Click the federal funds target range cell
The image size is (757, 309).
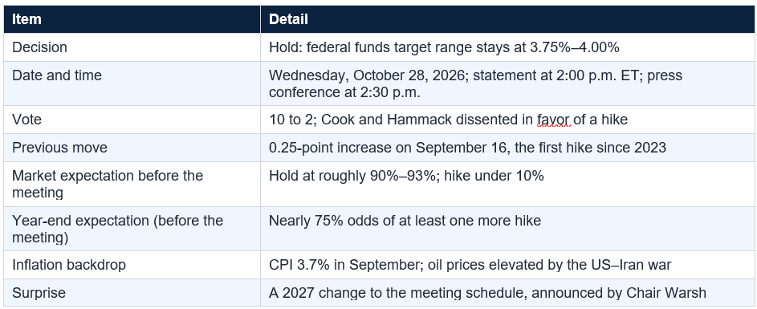click(507, 47)
